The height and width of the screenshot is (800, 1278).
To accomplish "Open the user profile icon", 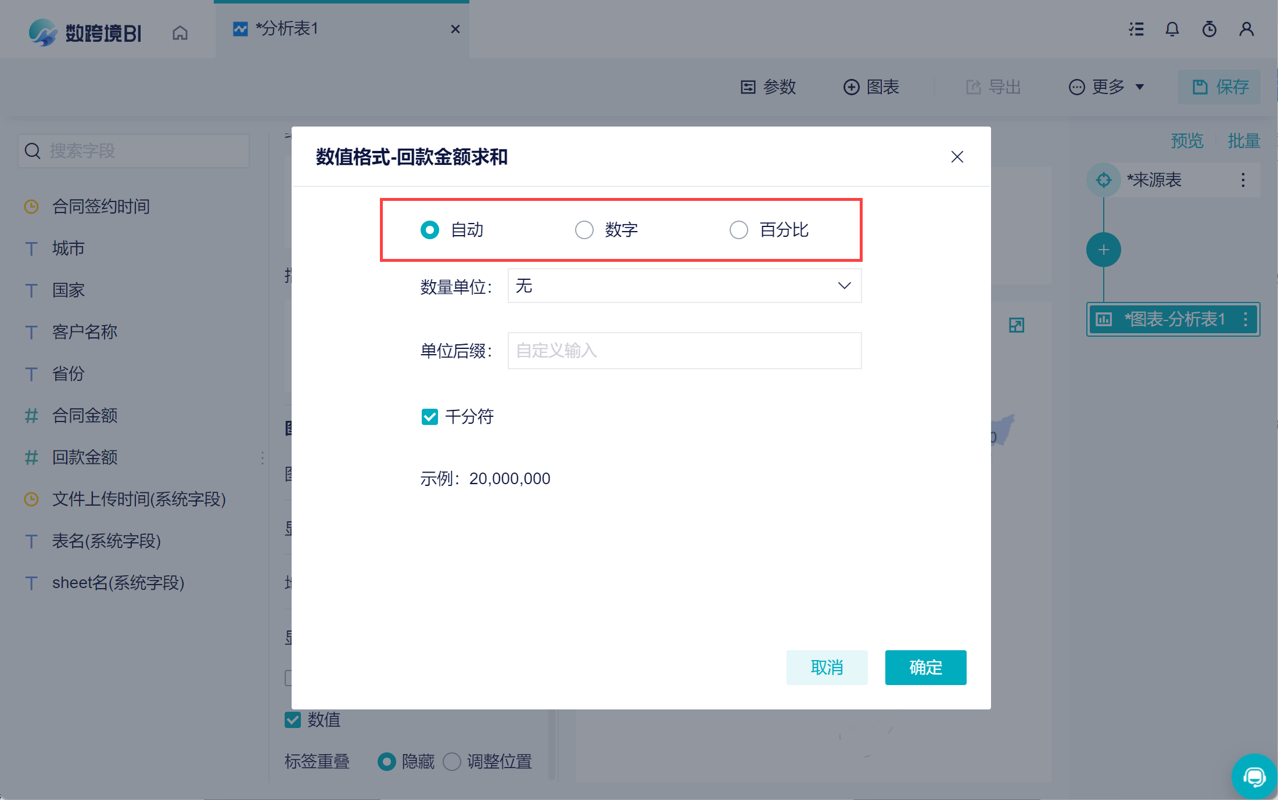I will coord(1247,29).
